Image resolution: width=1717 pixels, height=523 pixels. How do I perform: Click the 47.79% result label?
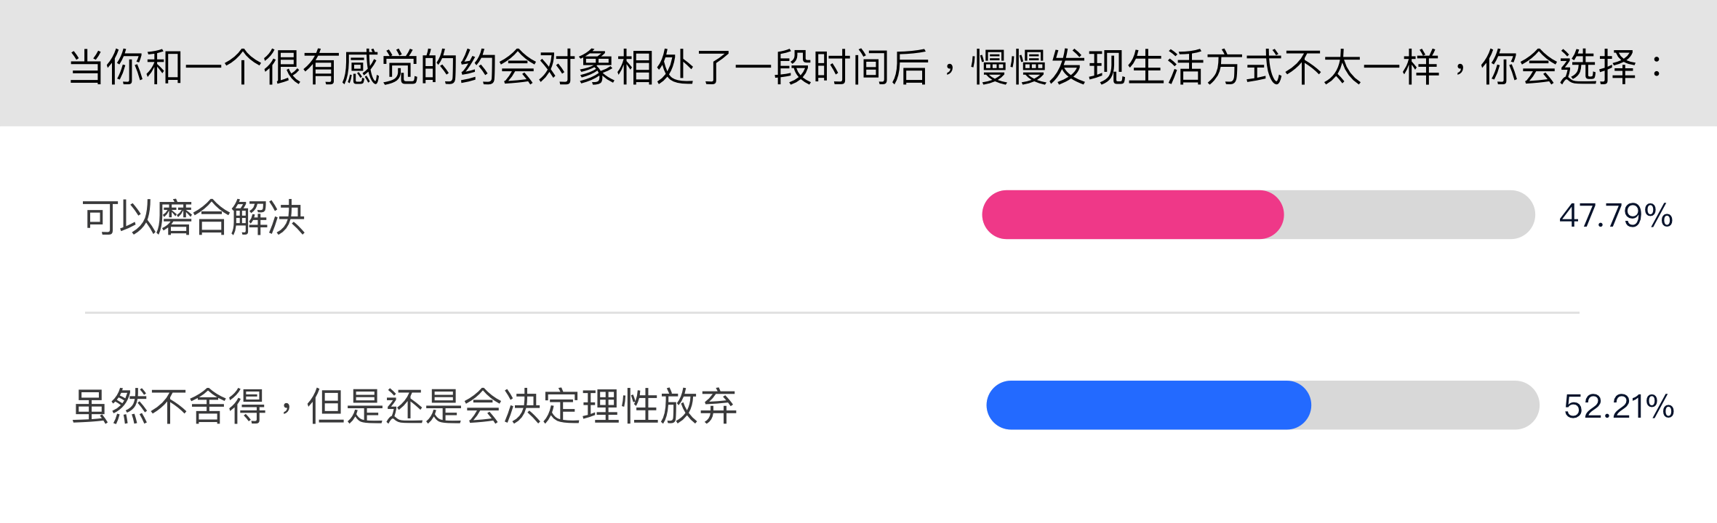pos(1616,216)
